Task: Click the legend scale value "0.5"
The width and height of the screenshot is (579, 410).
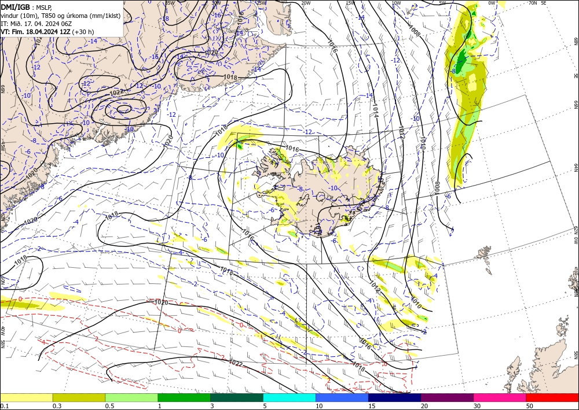Action: (x=109, y=406)
